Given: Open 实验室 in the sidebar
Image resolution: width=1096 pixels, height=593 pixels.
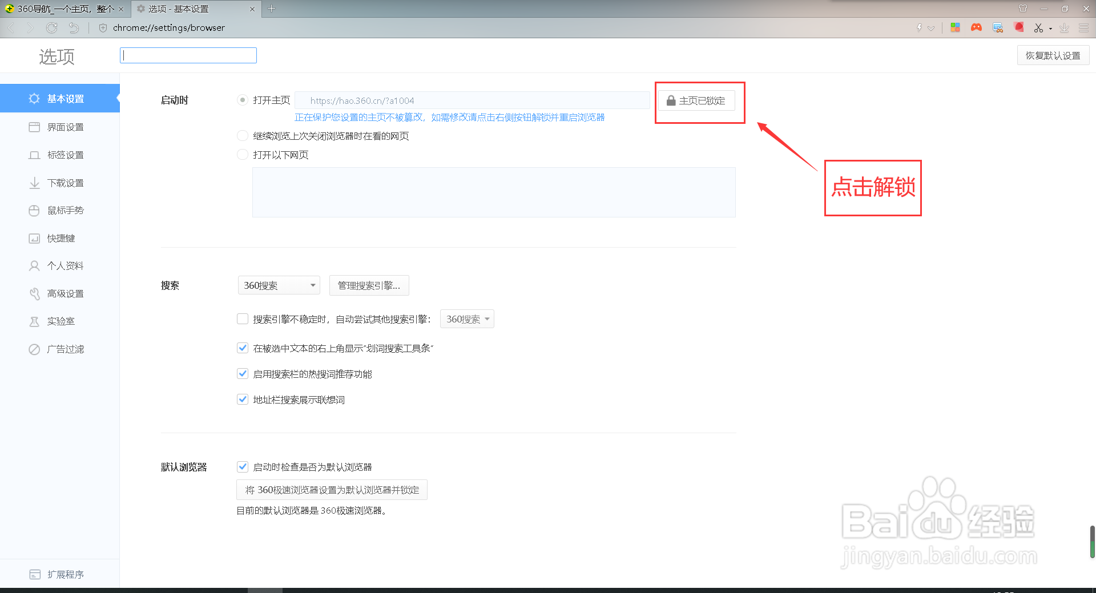Looking at the screenshot, I should tap(60, 321).
